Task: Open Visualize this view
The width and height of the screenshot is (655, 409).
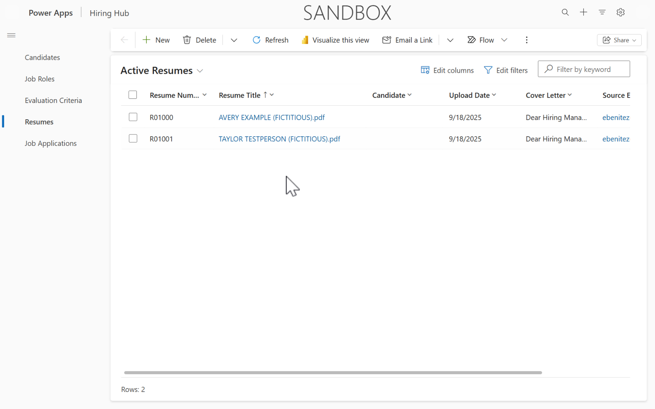Action: [335, 40]
